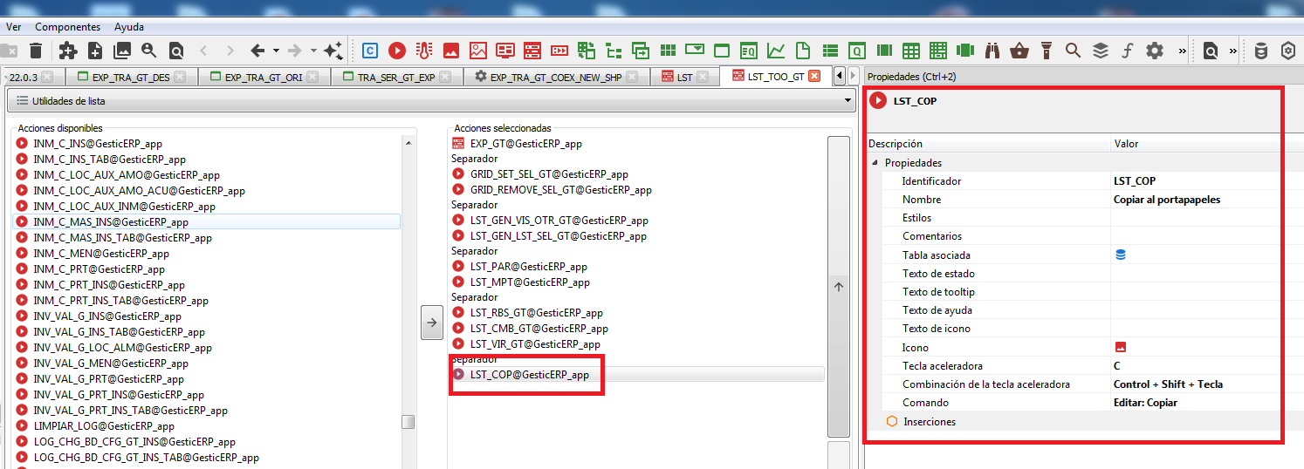Viewport: 1304px width, 469px height.
Task: Click the Tecla aceleradora value C
Action: tap(1117, 366)
